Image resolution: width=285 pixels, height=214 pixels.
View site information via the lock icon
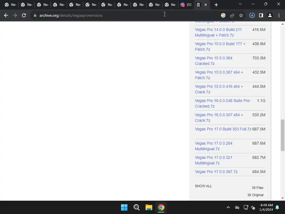click(35, 16)
